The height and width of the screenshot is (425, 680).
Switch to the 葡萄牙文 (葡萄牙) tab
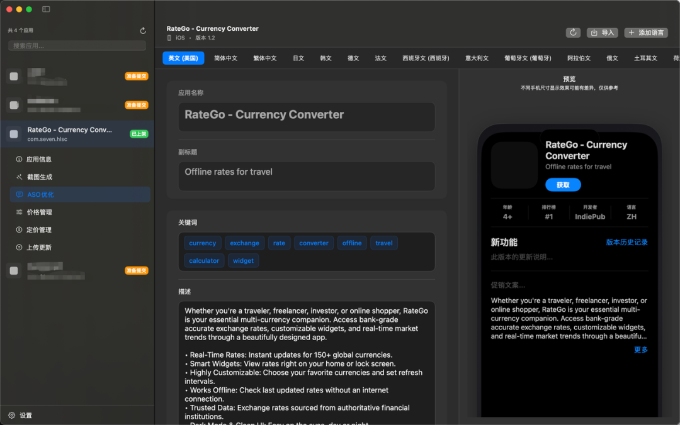(x=528, y=58)
